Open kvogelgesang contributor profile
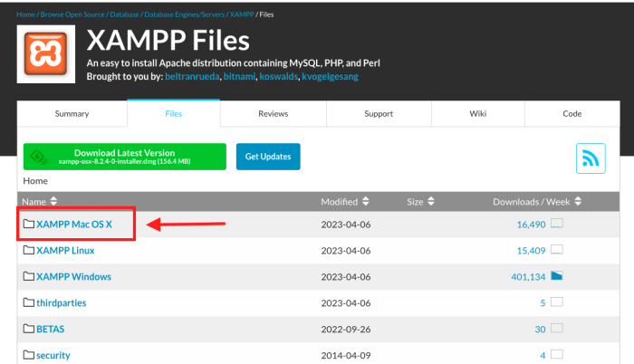Screen dimensions: 634x364 (330, 76)
